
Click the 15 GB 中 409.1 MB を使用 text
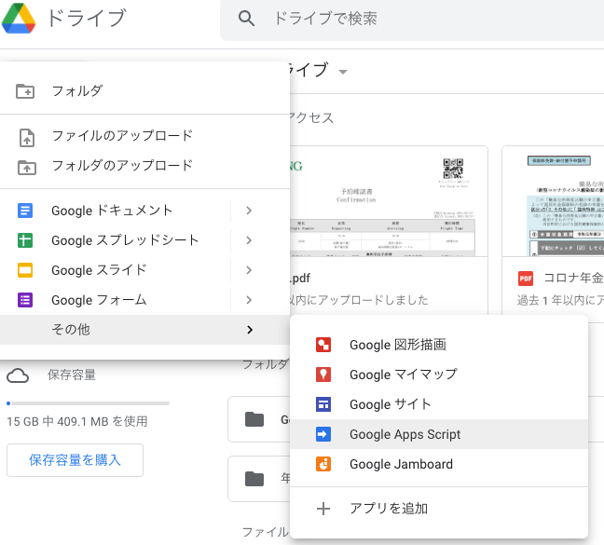coord(77,421)
